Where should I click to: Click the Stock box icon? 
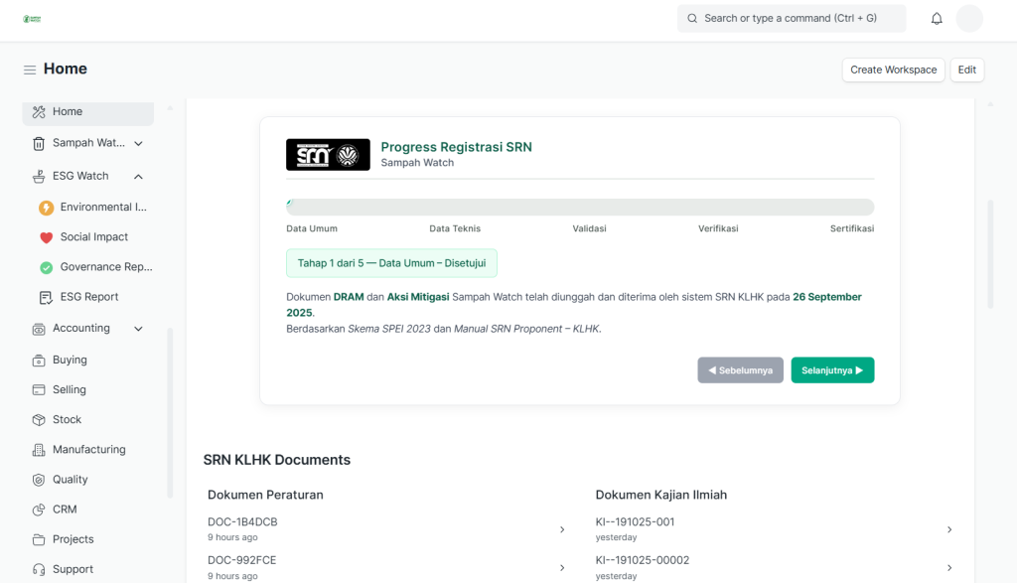click(x=39, y=420)
